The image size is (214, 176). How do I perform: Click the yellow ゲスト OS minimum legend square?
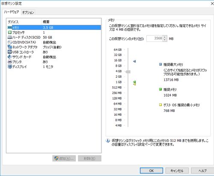point(160,105)
